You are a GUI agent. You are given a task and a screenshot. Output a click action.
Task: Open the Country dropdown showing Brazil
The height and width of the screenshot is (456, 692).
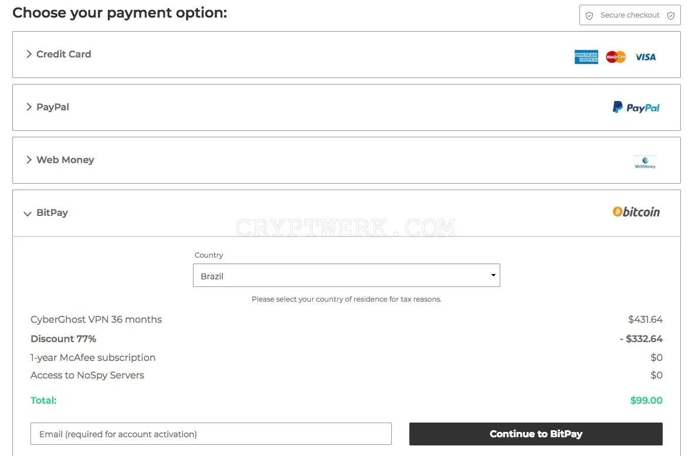tap(347, 275)
